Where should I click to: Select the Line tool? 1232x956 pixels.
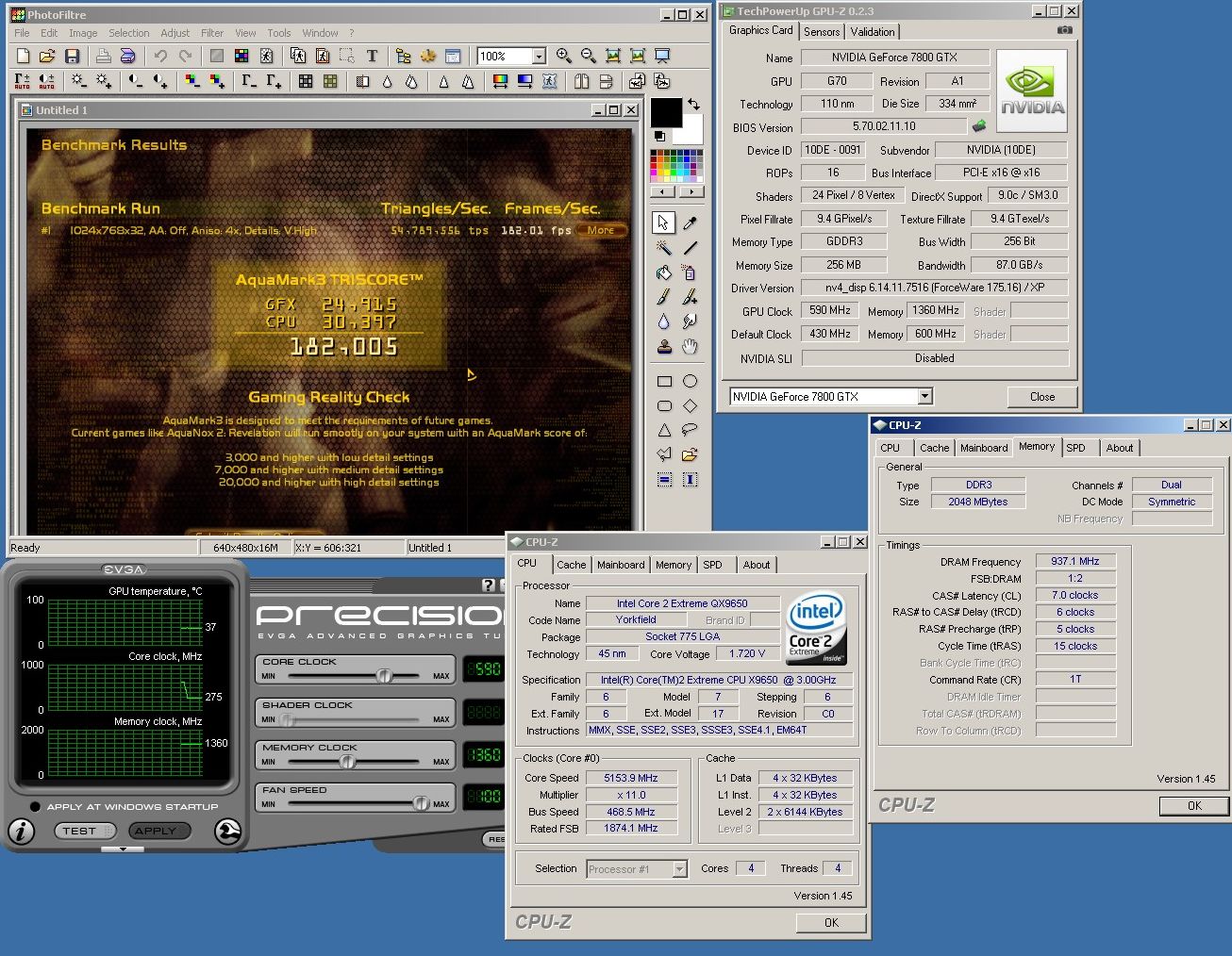[x=690, y=248]
